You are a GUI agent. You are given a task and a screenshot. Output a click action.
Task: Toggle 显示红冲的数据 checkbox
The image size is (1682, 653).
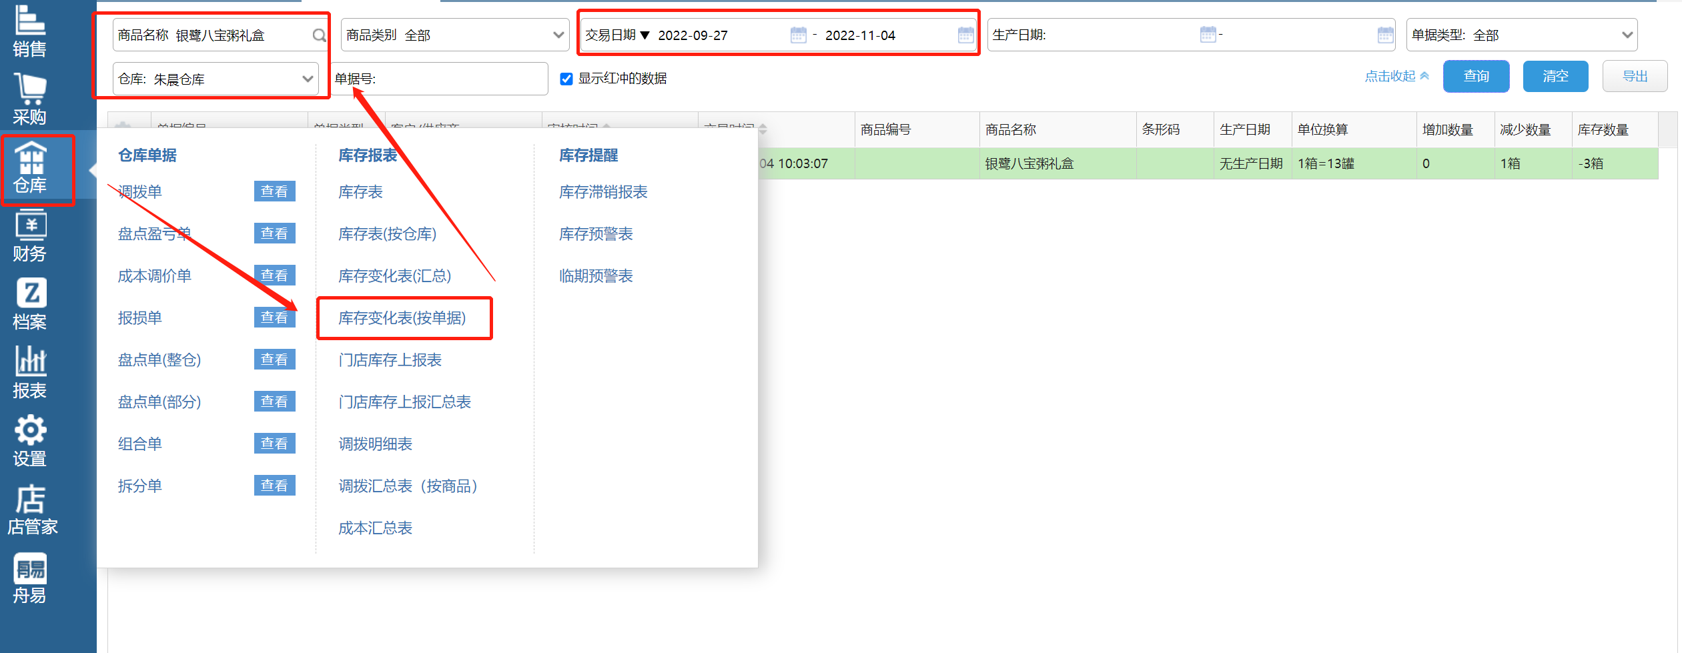click(566, 79)
